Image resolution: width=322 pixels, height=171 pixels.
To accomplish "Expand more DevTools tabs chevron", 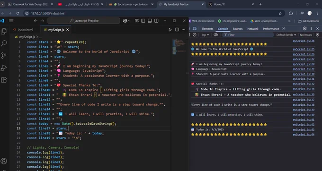I will pos(284,29).
